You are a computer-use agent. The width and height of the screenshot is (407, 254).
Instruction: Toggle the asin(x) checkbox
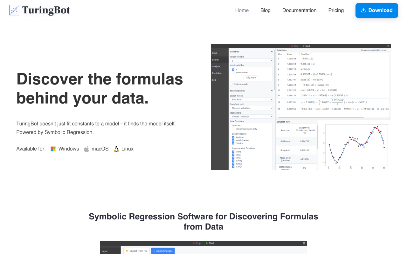coord(233,161)
